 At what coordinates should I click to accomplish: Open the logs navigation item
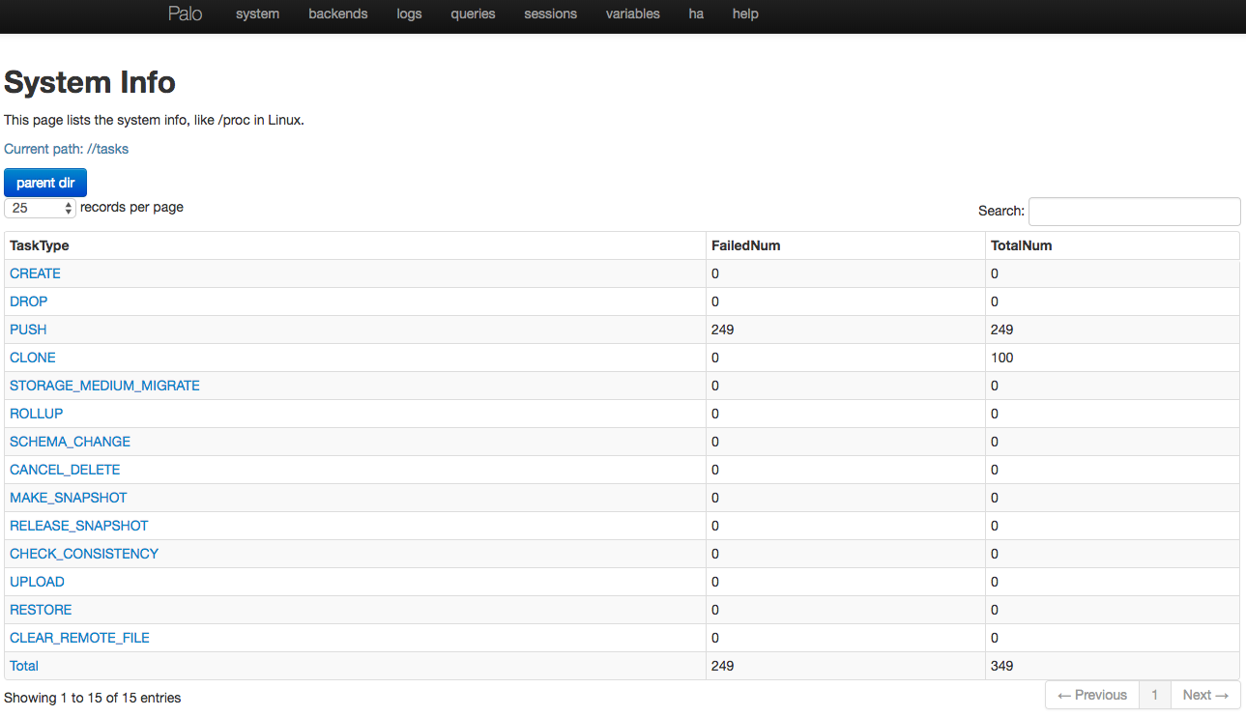click(409, 14)
